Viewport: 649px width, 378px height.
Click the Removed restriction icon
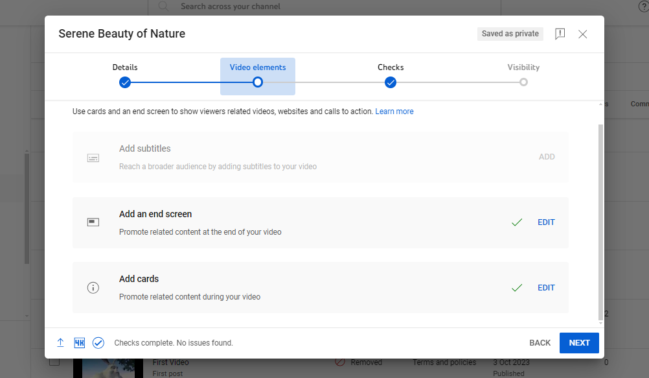coord(340,362)
